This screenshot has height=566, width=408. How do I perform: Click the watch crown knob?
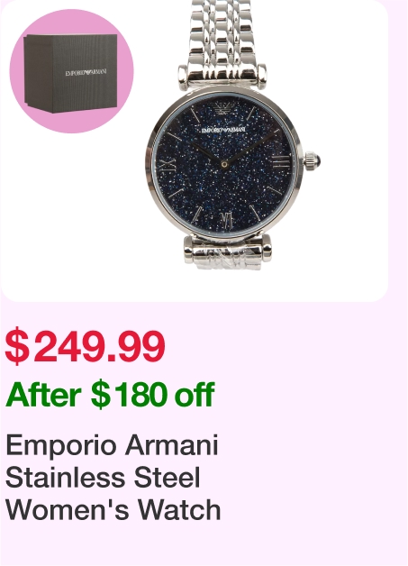312,161
